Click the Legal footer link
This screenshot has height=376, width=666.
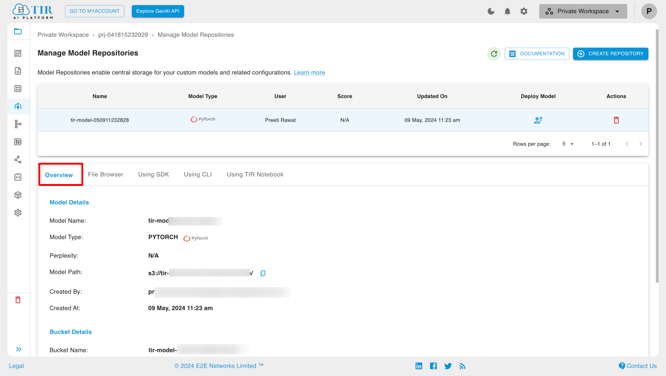pyautogui.click(x=16, y=366)
